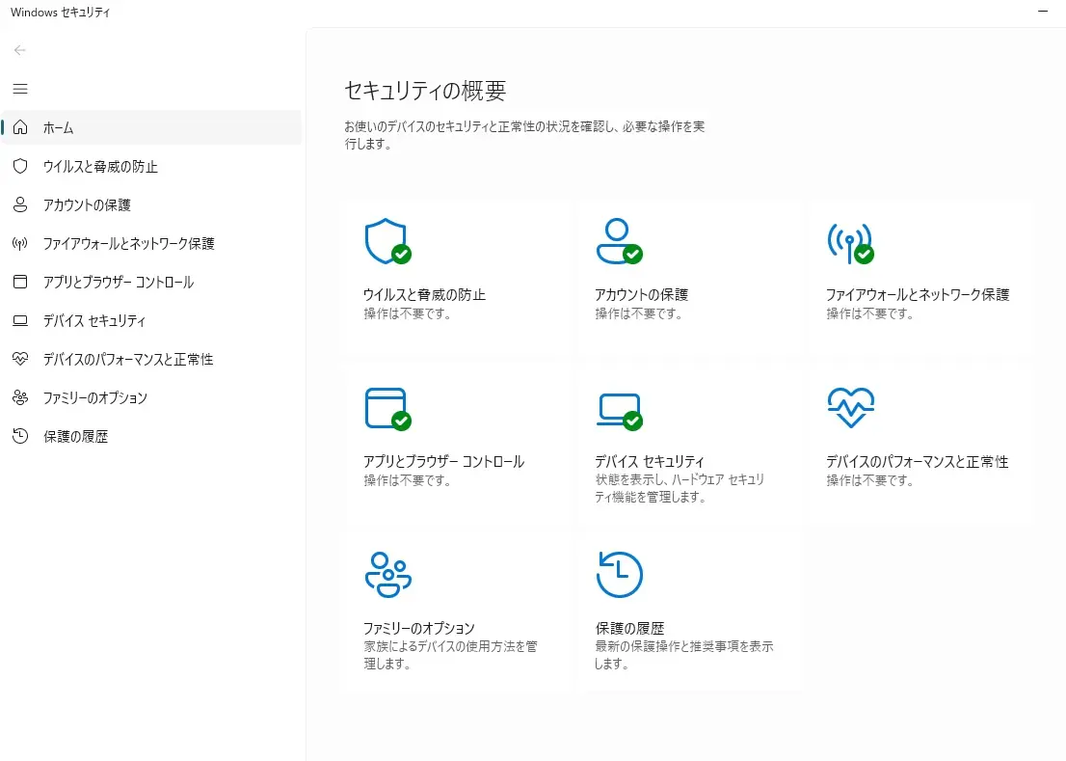Click the デバイス セキュリティ tile title
Viewport: 1066px width, 761px height.
pyautogui.click(x=650, y=461)
